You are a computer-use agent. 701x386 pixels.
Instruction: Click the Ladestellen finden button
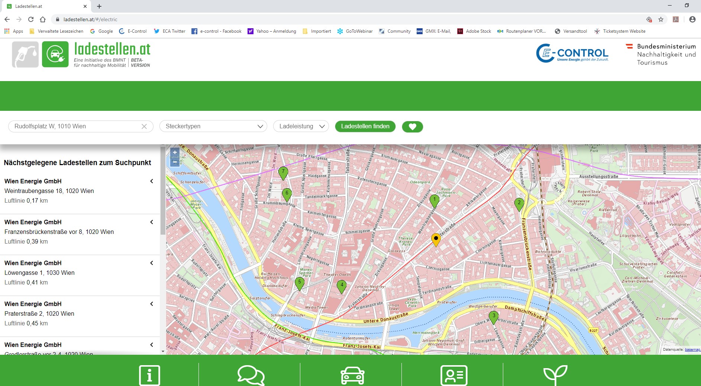[365, 126]
